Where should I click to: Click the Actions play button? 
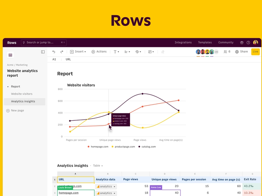click(x=99, y=52)
